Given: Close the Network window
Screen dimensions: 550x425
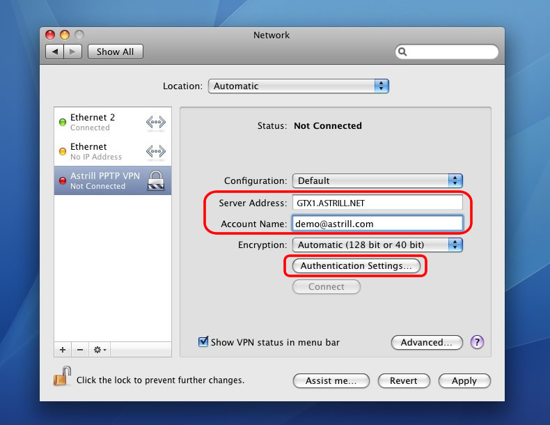Looking at the screenshot, I should coord(50,35).
